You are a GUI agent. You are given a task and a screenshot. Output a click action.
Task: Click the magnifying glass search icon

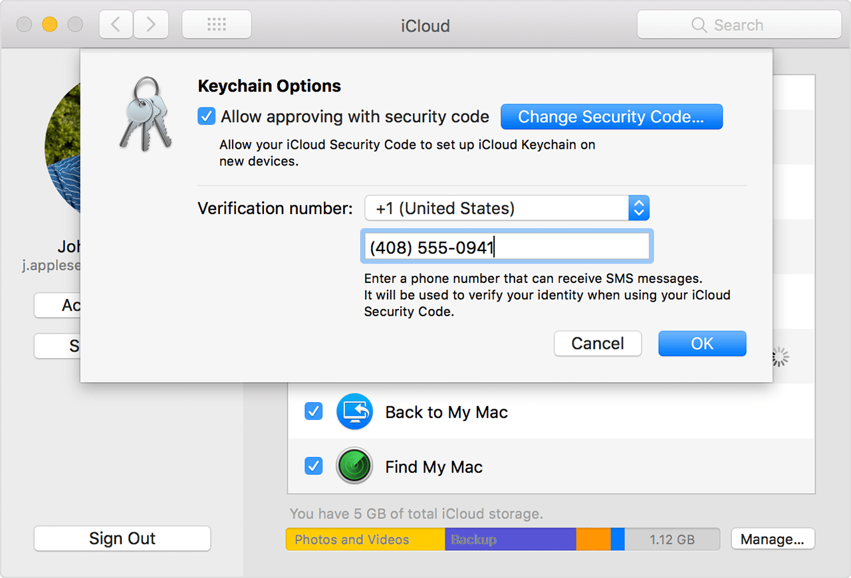tap(699, 25)
